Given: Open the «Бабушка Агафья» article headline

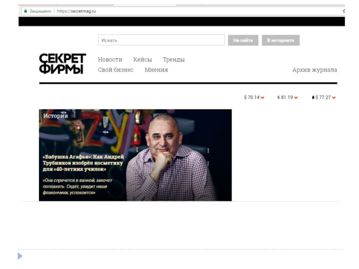Looking at the screenshot, I should 83,163.
